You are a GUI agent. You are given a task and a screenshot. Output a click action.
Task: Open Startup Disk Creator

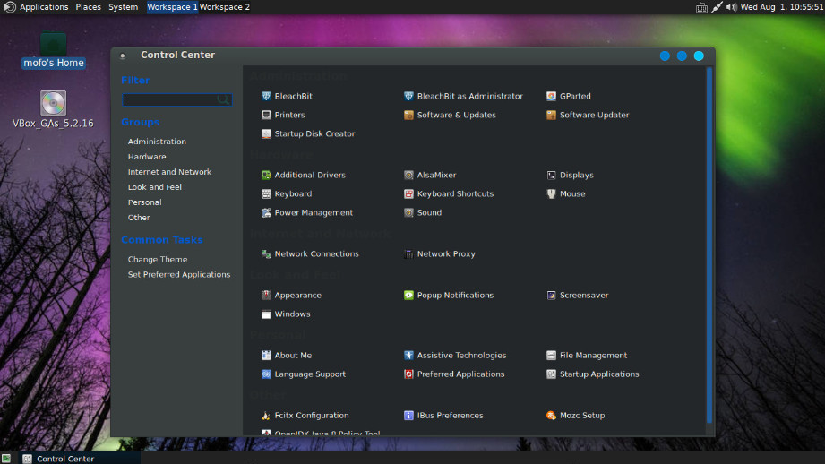308,133
